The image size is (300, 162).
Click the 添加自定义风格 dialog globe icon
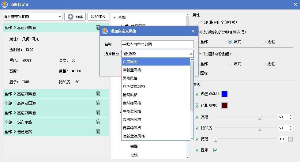pyautogui.click(x=105, y=31)
